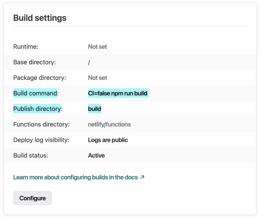Click the Build status label
Screen dimensions: 260x218
pyautogui.click(x=30, y=155)
